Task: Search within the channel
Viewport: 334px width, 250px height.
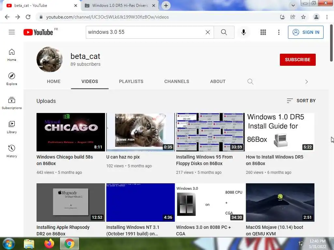Action: 250,81
